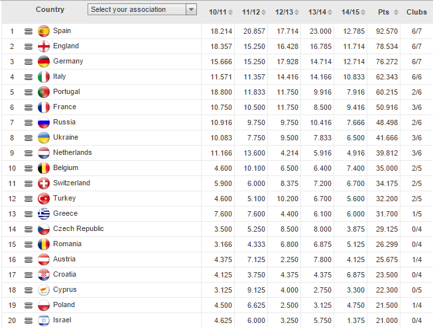This screenshot has height=327, width=433.
Task: Open the Select your association dropdown
Action: coord(143,9)
